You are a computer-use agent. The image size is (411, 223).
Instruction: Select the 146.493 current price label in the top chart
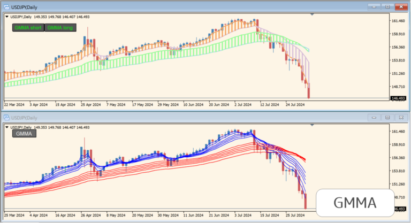pyautogui.click(x=399, y=98)
